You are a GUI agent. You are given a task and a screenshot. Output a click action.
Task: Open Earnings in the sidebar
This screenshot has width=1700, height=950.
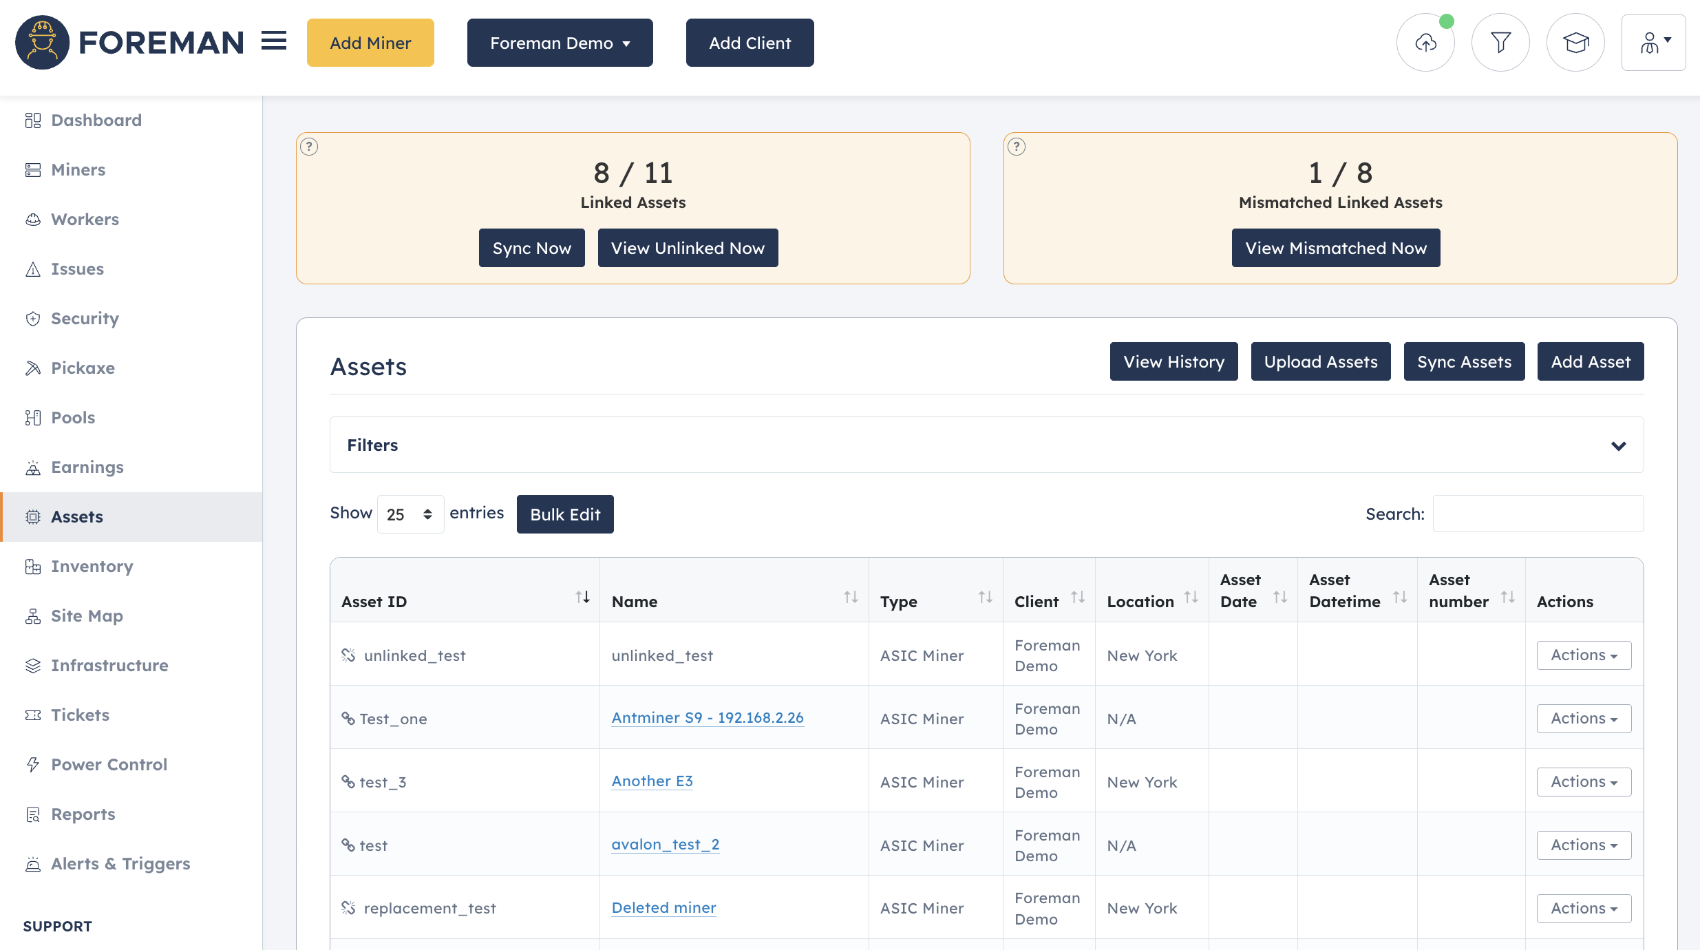(131, 467)
